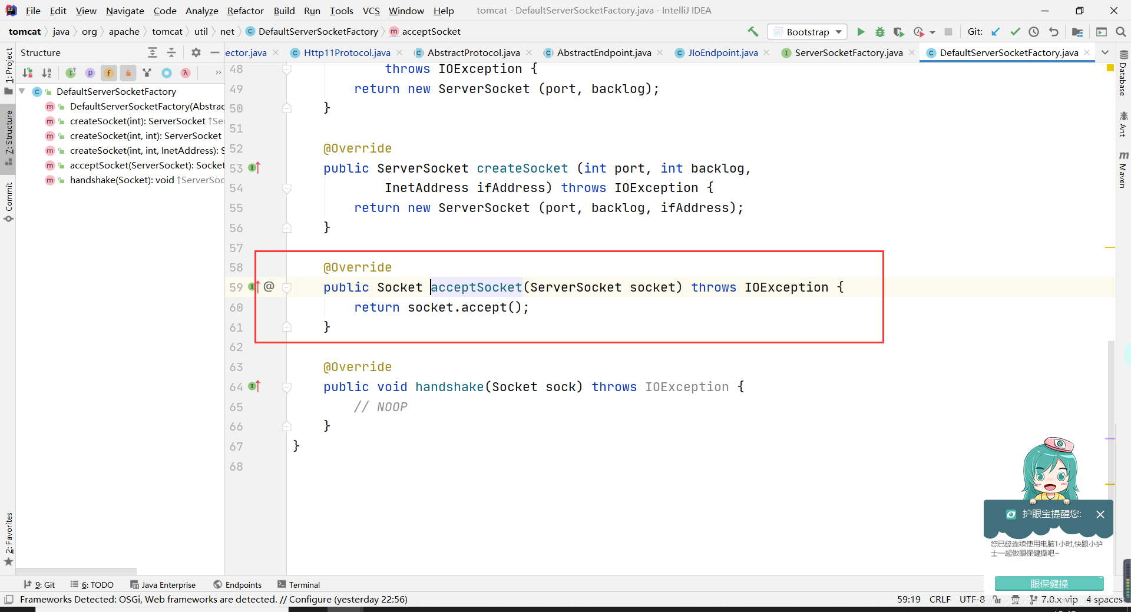Show Git history clock icon
Screen dimensions: 1131x612
pyautogui.click(x=1034, y=32)
